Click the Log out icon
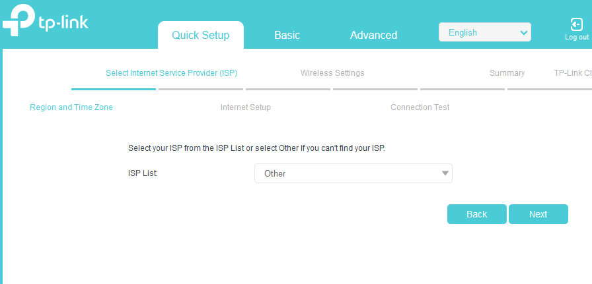592x284 pixels. [576, 24]
